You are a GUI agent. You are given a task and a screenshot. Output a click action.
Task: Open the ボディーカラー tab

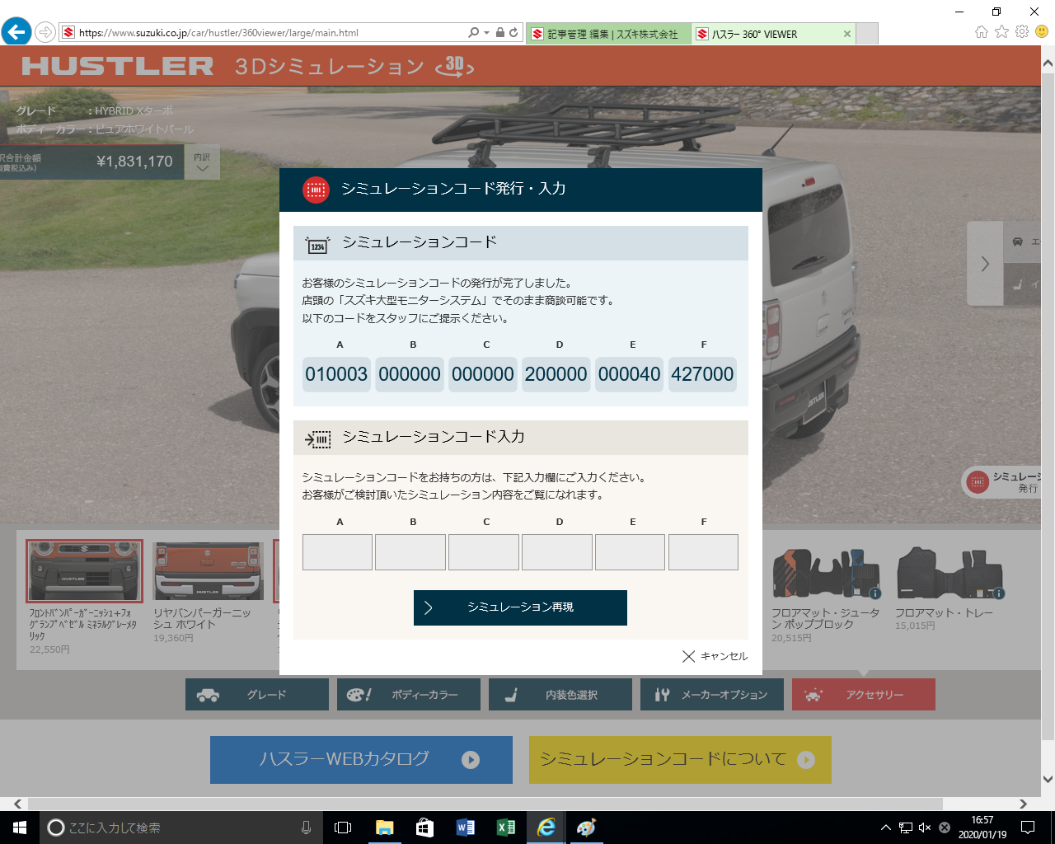coord(409,695)
